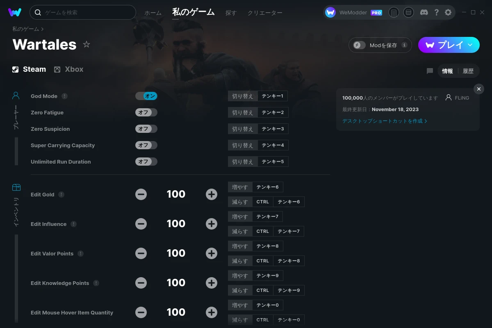The width and height of the screenshot is (492, 328).
Task: Increase Edit Knowledge Points with plus
Action: click(x=212, y=283)
